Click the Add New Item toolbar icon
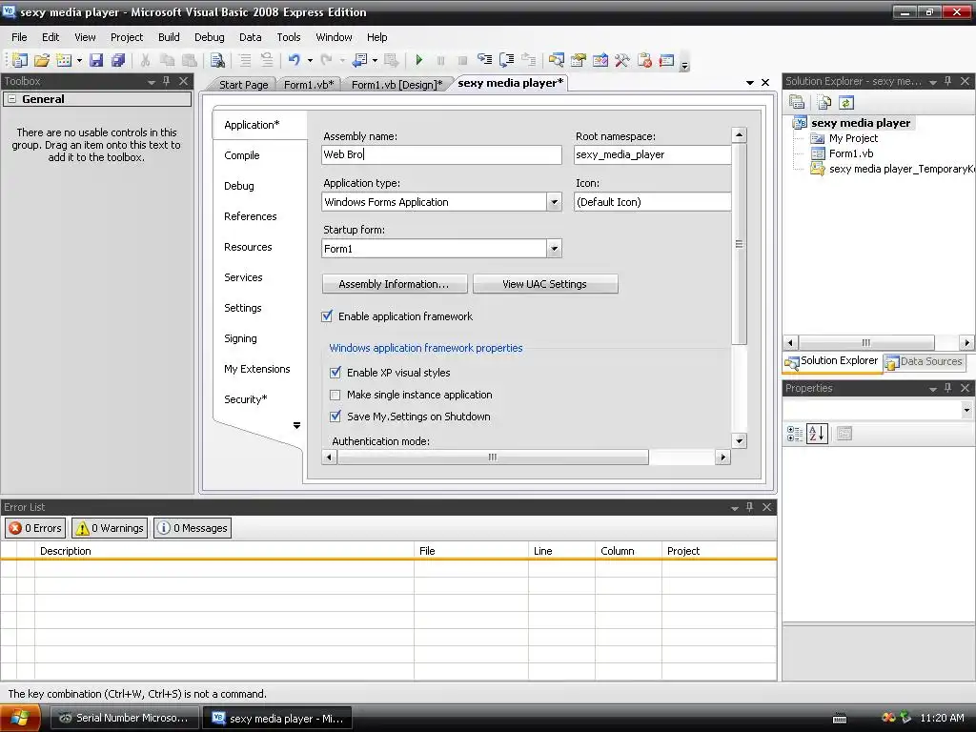This screenshot has height=732, width=976. point(64,60)
